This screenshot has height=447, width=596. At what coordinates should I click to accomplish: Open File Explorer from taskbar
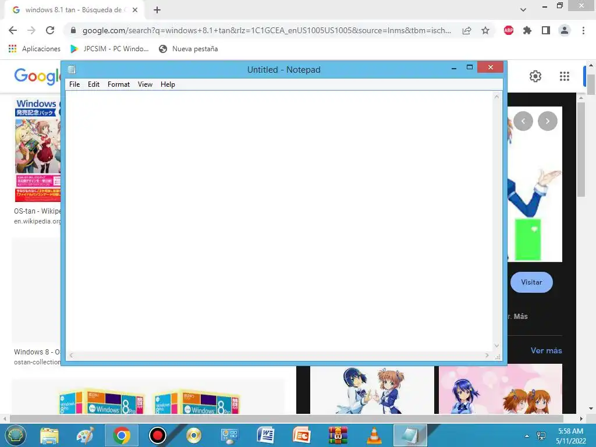[x=49, y=435]
